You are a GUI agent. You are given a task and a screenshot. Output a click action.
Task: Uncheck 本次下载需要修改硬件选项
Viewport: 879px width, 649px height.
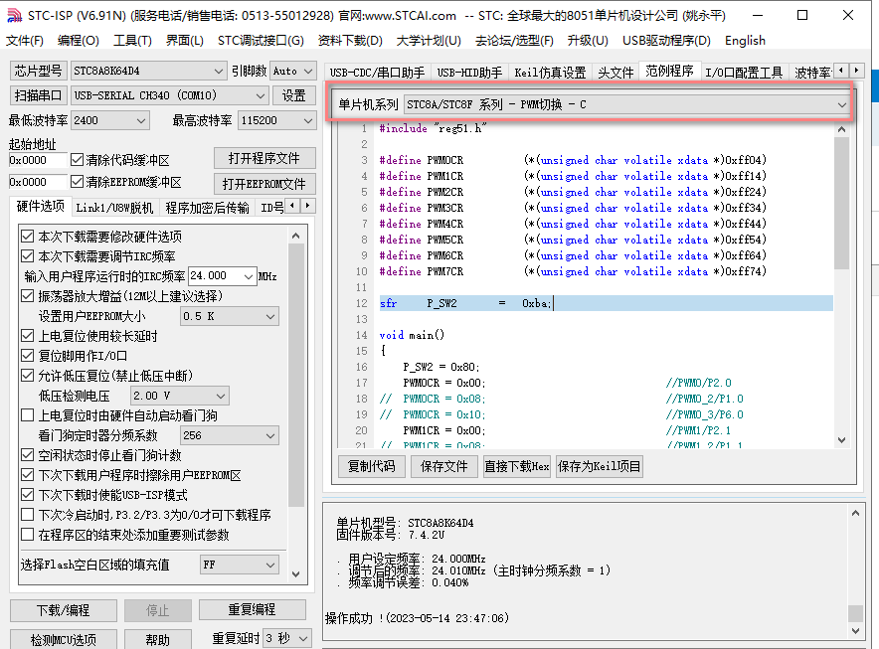tap(27, 236)
